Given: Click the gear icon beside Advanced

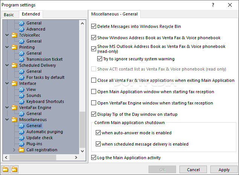Looking at the screenshot, I should tap(21, 29).
